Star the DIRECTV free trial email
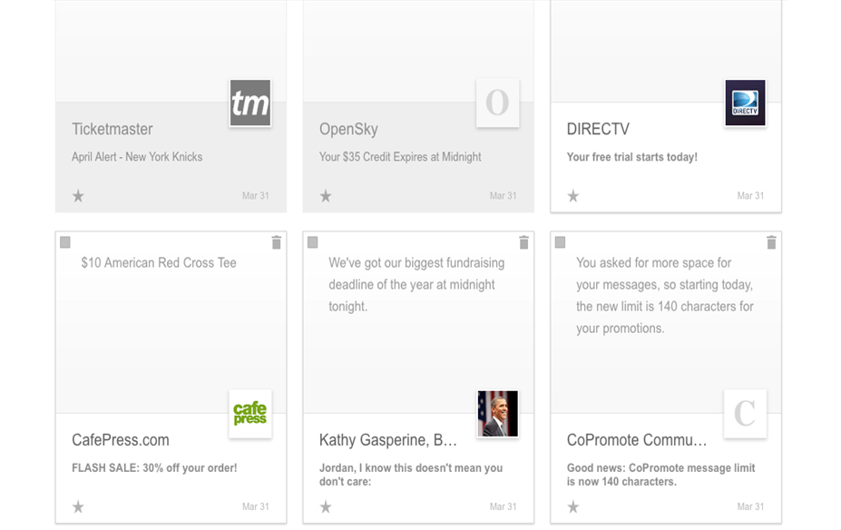The image size is (841, 530). coord(573,196)
